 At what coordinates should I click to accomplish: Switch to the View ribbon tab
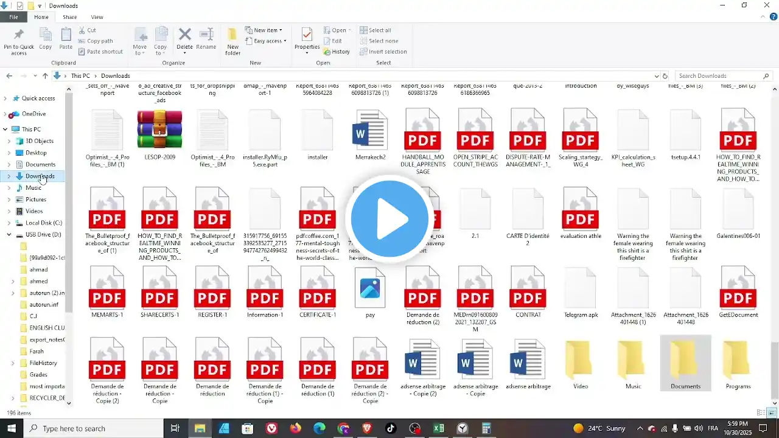point(97,17)
